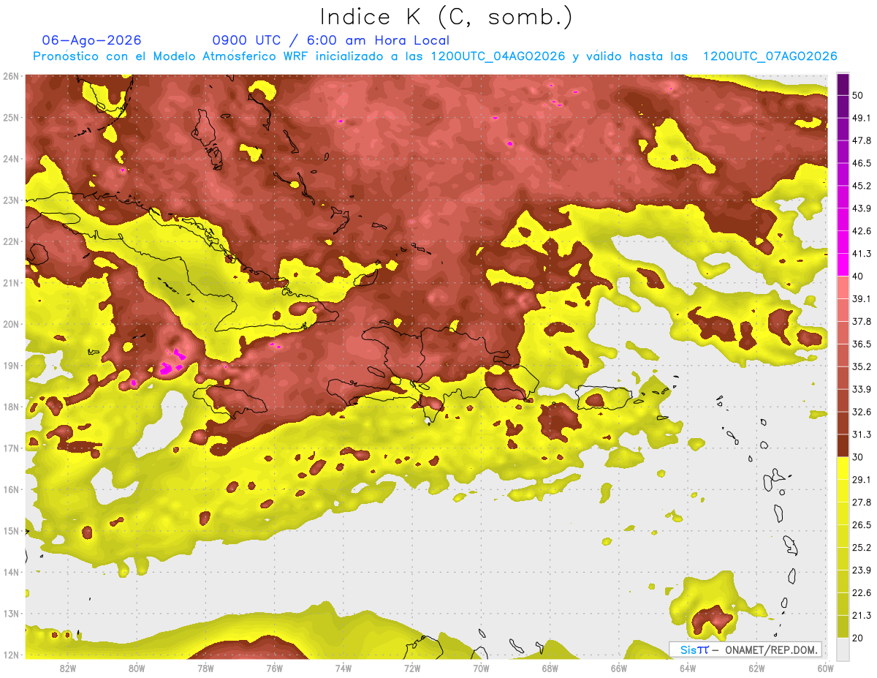Screen dimensions: 877x678
Task: Click the '25N' latitude label
Action: (10, 118)
